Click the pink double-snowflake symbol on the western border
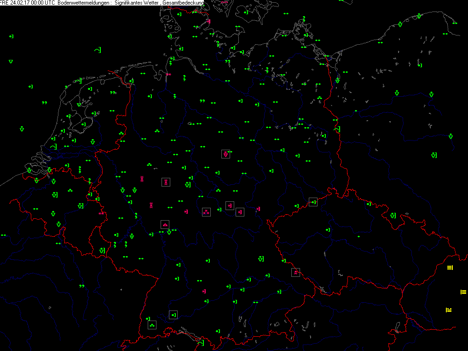This screenshot has height=351, width=468. point(100,213)
